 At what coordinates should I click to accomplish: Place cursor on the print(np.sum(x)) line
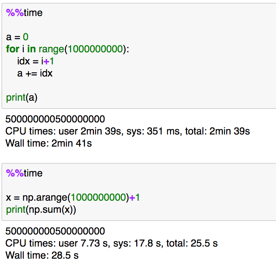click(41, 210)
